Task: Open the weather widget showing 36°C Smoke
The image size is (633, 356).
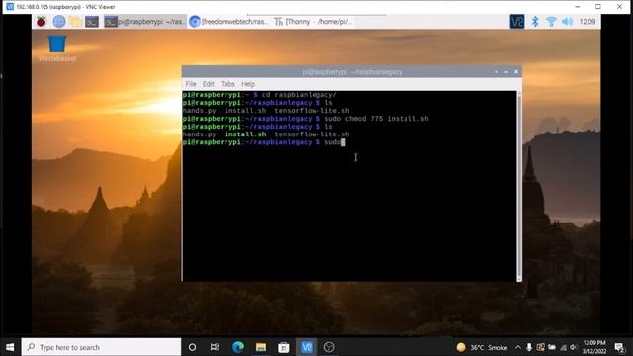Action: point(482,347)
